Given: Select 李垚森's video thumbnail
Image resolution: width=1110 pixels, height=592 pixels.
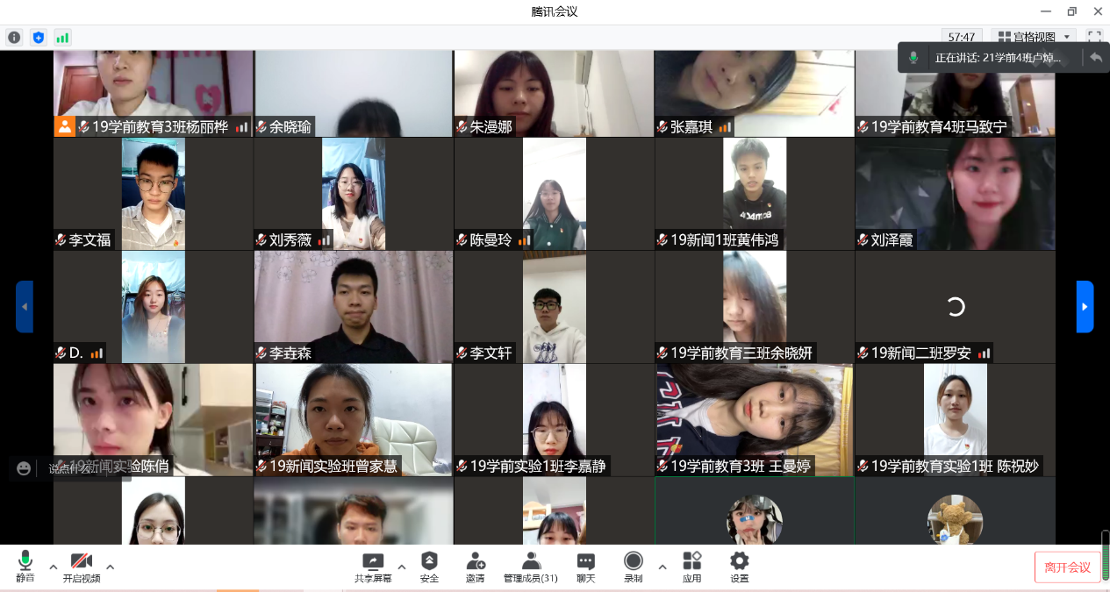Looking at the screenshot, I should click(354, 306).
